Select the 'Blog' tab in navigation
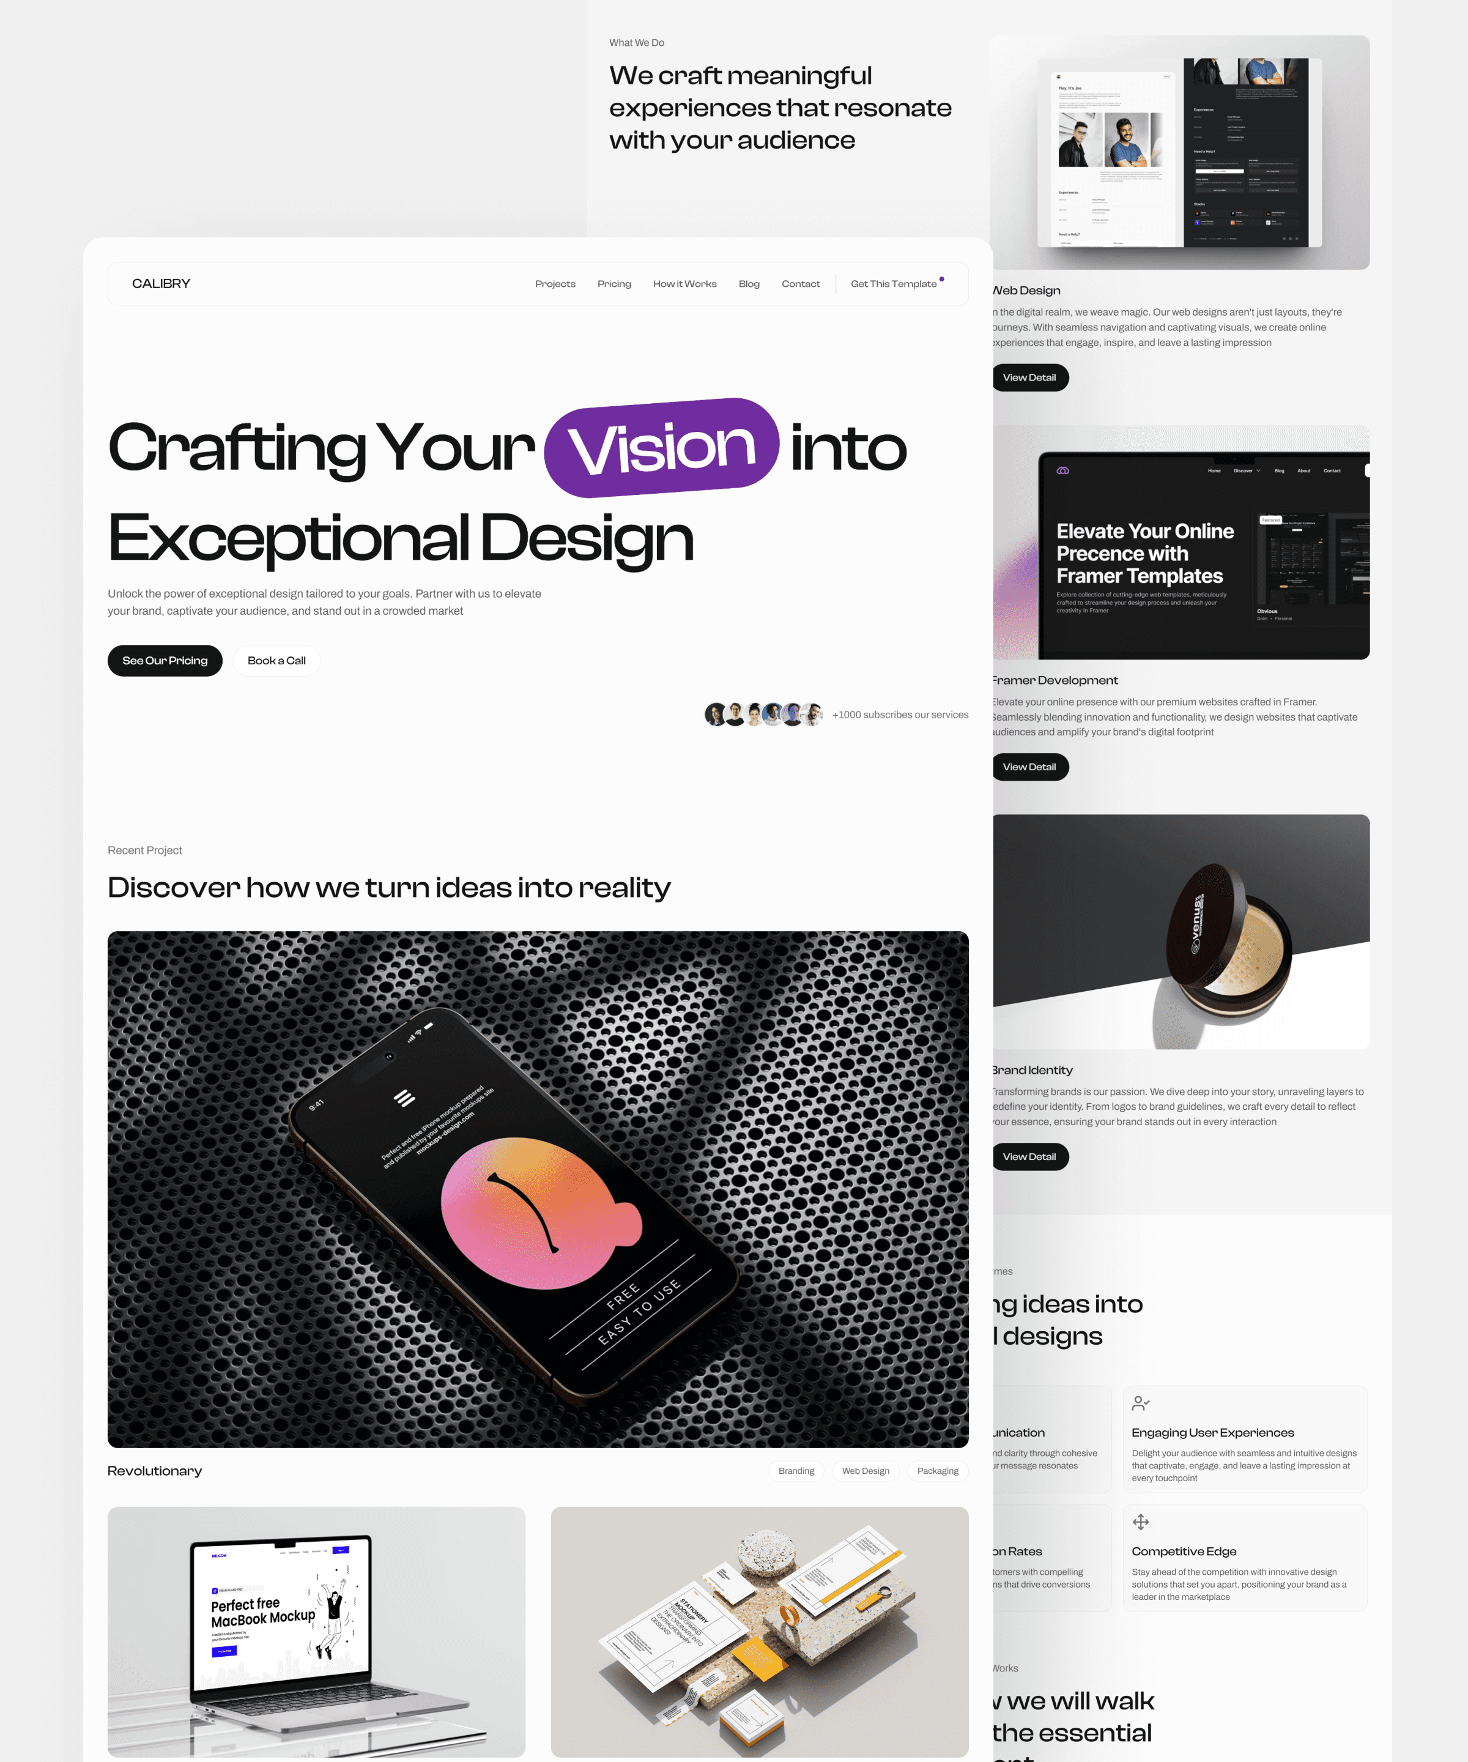This screenshot has width=1468, height=1762. click(748, 284)
